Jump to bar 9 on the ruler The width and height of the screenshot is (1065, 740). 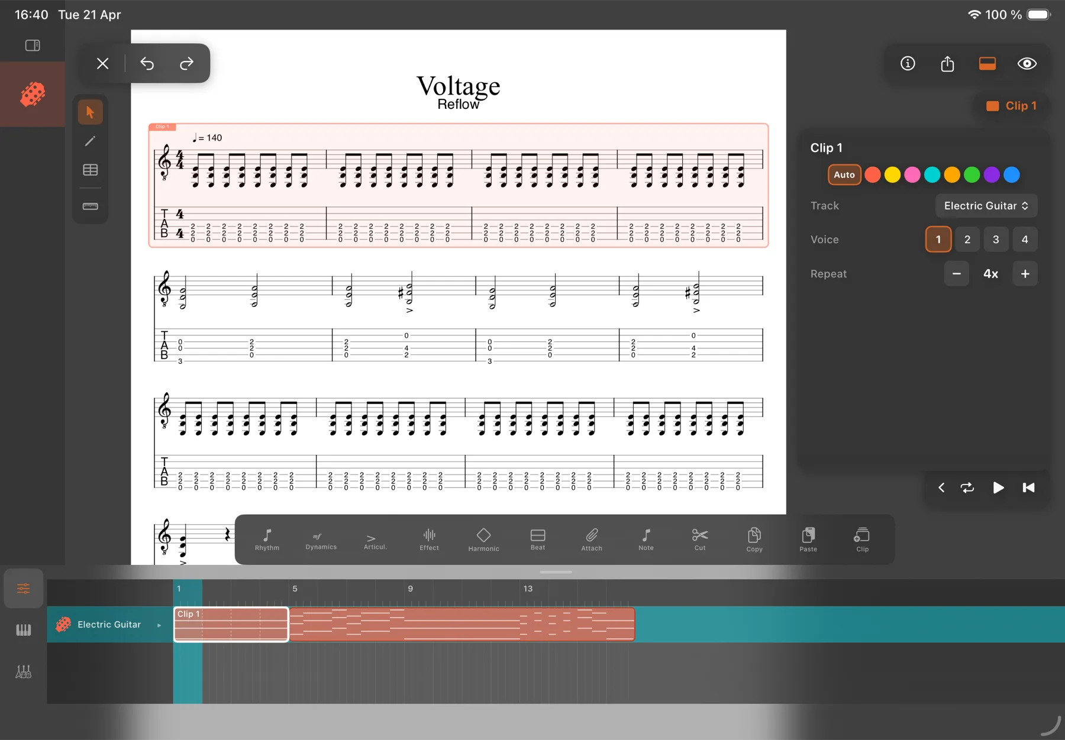coord(410,589)
